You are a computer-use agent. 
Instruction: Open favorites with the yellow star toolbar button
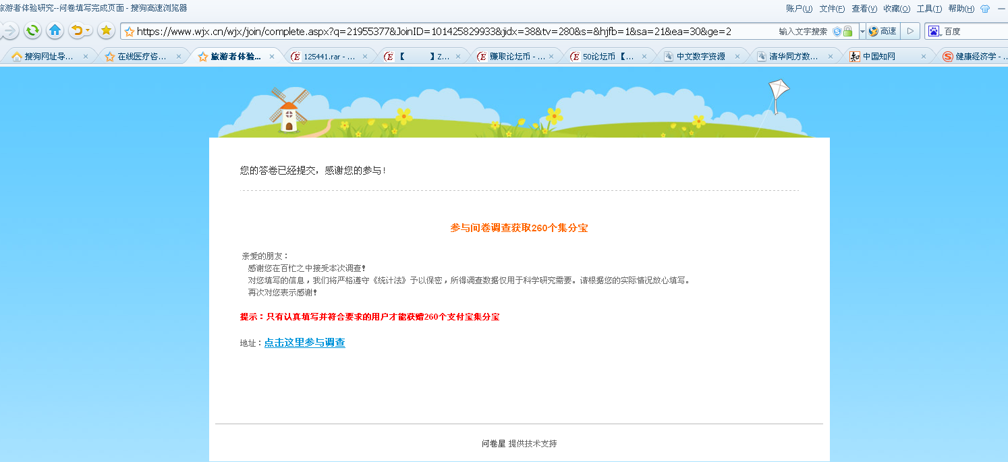106,30
